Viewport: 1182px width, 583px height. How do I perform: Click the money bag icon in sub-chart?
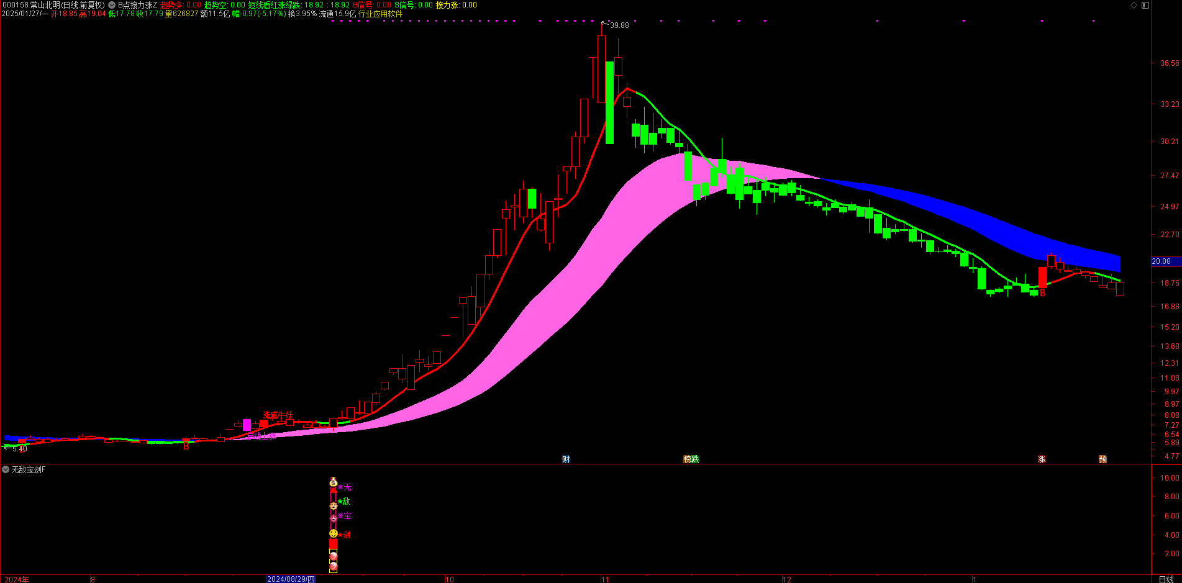[334, 482]
